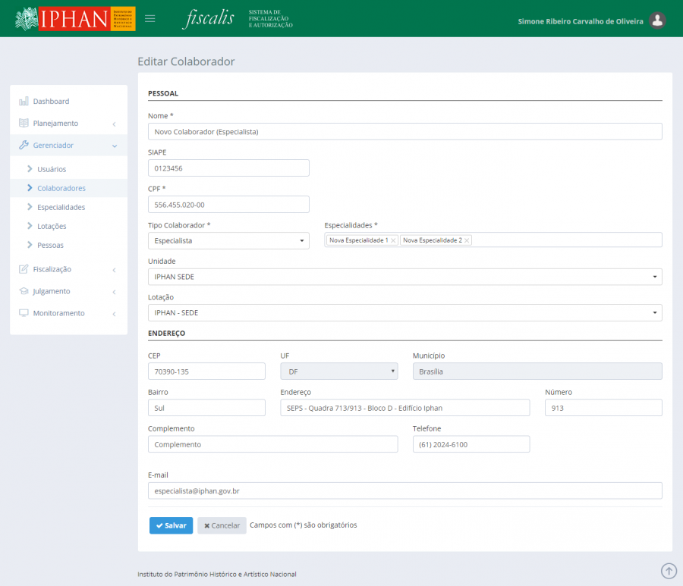This screenshot has height=586, width=683.
Task: Click into the CPF input field
Action: 228,205
